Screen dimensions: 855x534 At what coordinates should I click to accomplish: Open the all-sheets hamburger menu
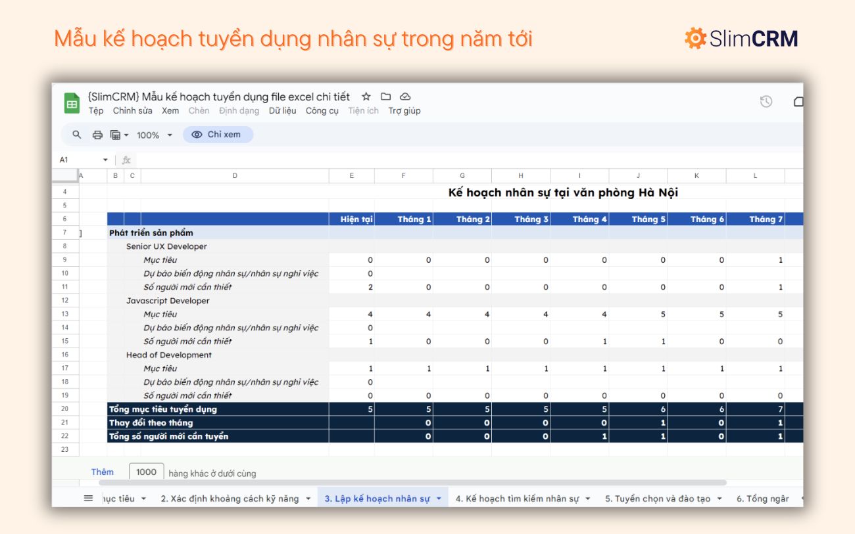pos(87,498)
